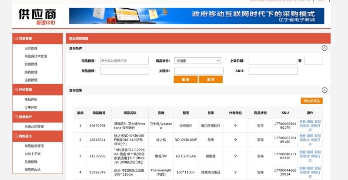Click 复制 for product 14670798
This screenshot has width=348, height=180.
318,121
